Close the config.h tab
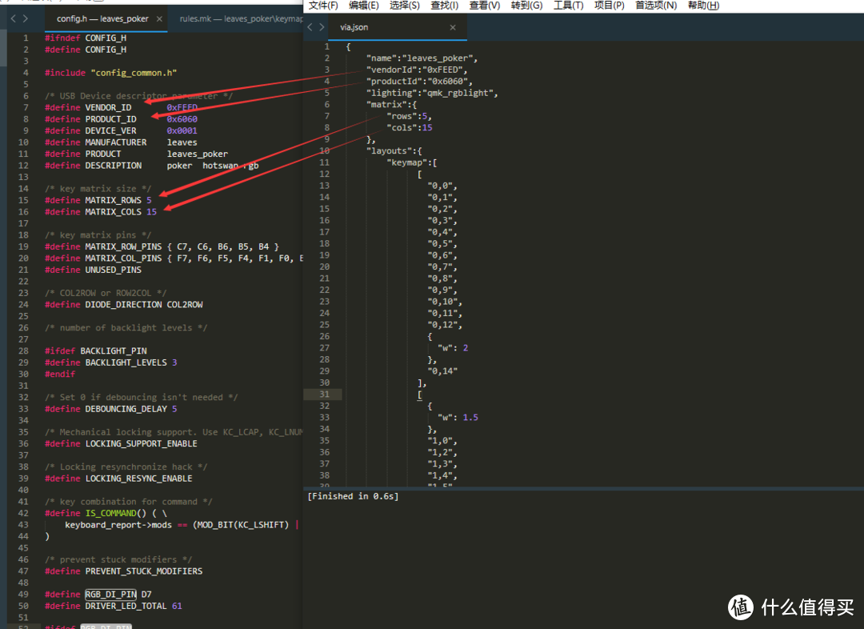 click(159, 18)
